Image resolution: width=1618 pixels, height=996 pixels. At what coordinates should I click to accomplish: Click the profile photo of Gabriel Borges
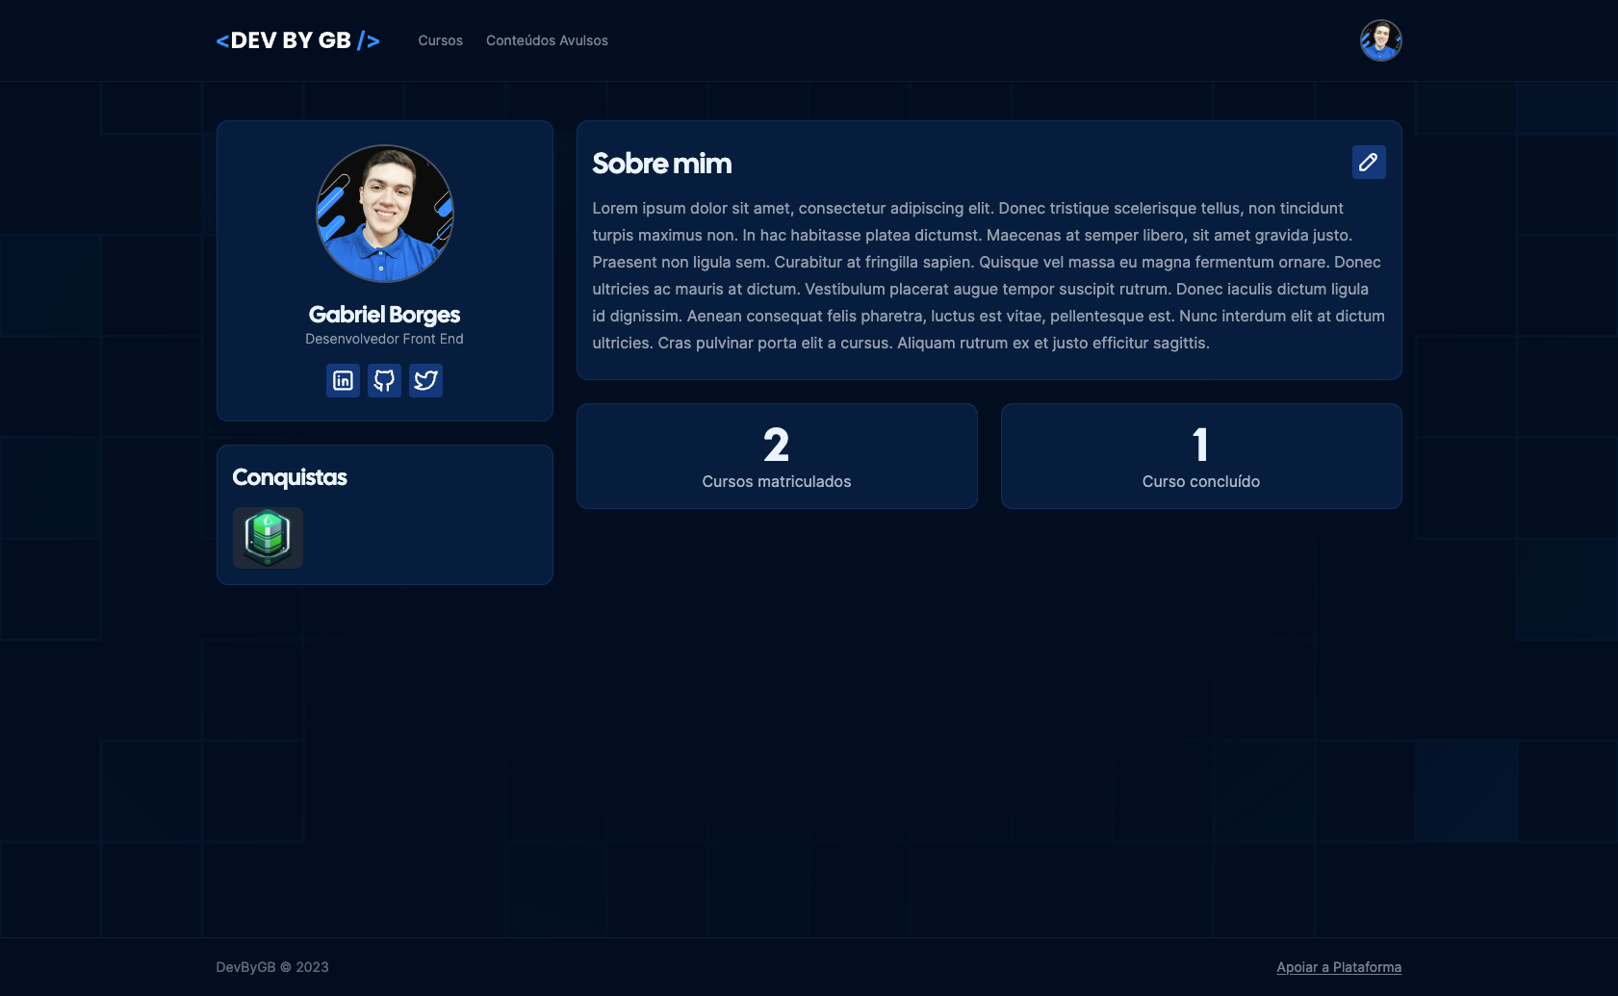(x=384, y=214)
